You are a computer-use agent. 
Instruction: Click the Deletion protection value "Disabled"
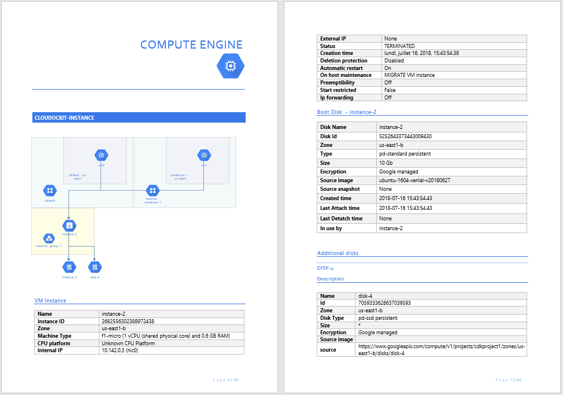click(x=394, y=61)
